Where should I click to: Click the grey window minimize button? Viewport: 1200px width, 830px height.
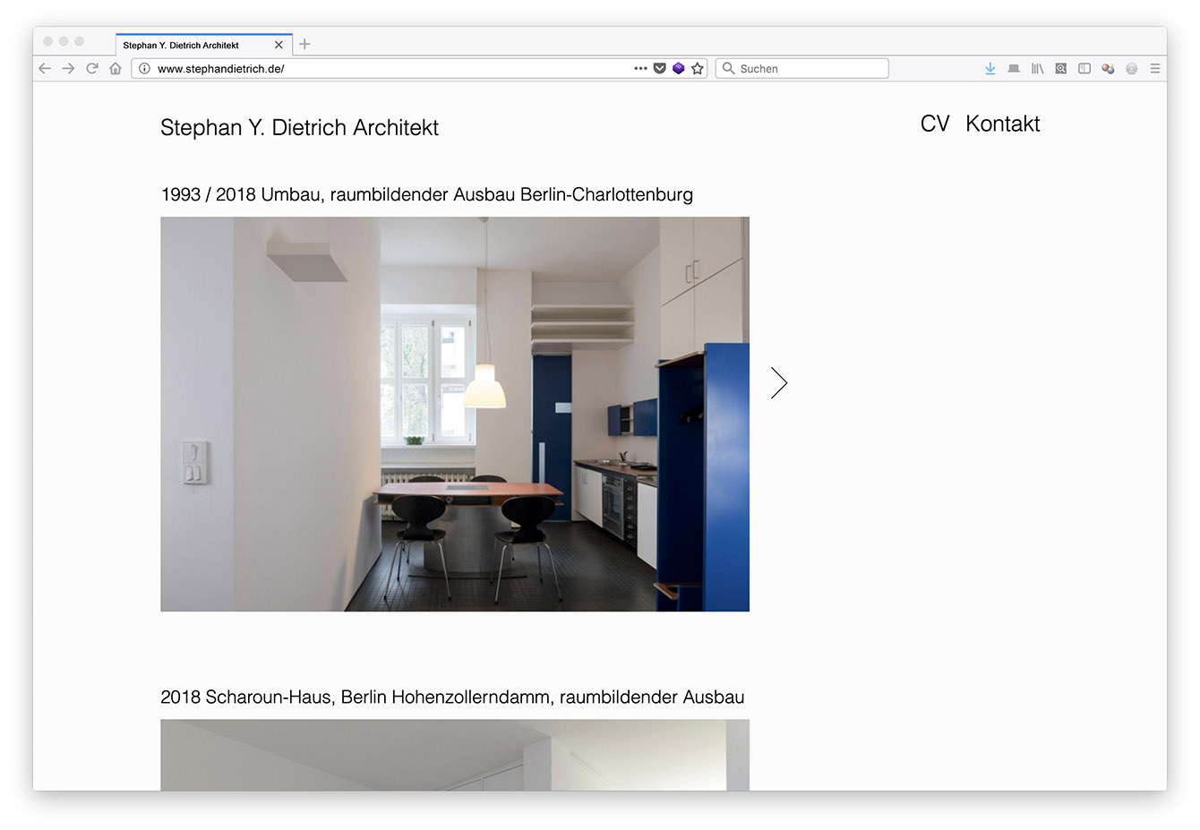[x=64, y=41]
